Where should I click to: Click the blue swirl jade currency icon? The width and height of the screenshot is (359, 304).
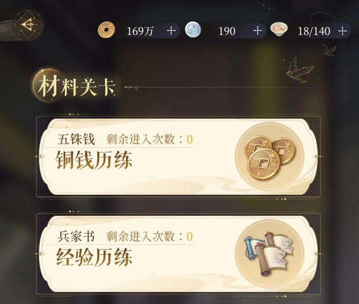point(193,30)
